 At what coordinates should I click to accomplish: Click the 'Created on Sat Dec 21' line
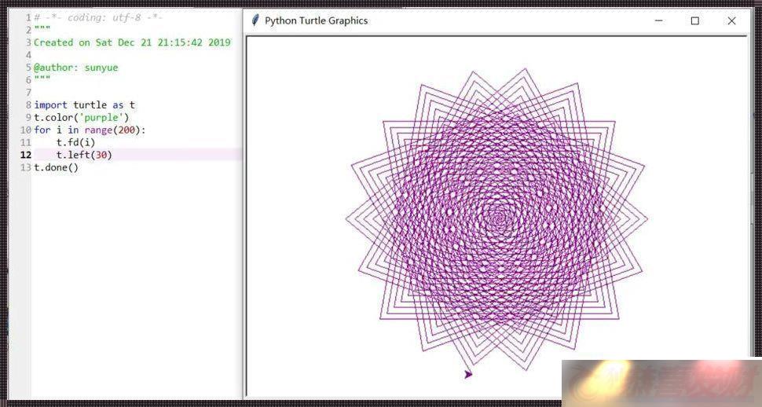(132, 42)
